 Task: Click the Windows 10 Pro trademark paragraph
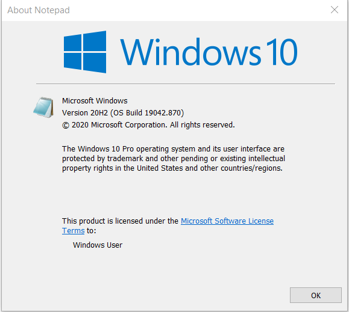[174, 159]
